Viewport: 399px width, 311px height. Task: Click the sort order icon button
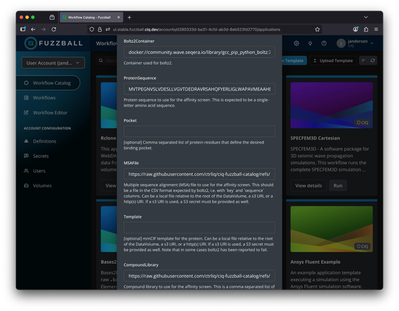[363, 61]
